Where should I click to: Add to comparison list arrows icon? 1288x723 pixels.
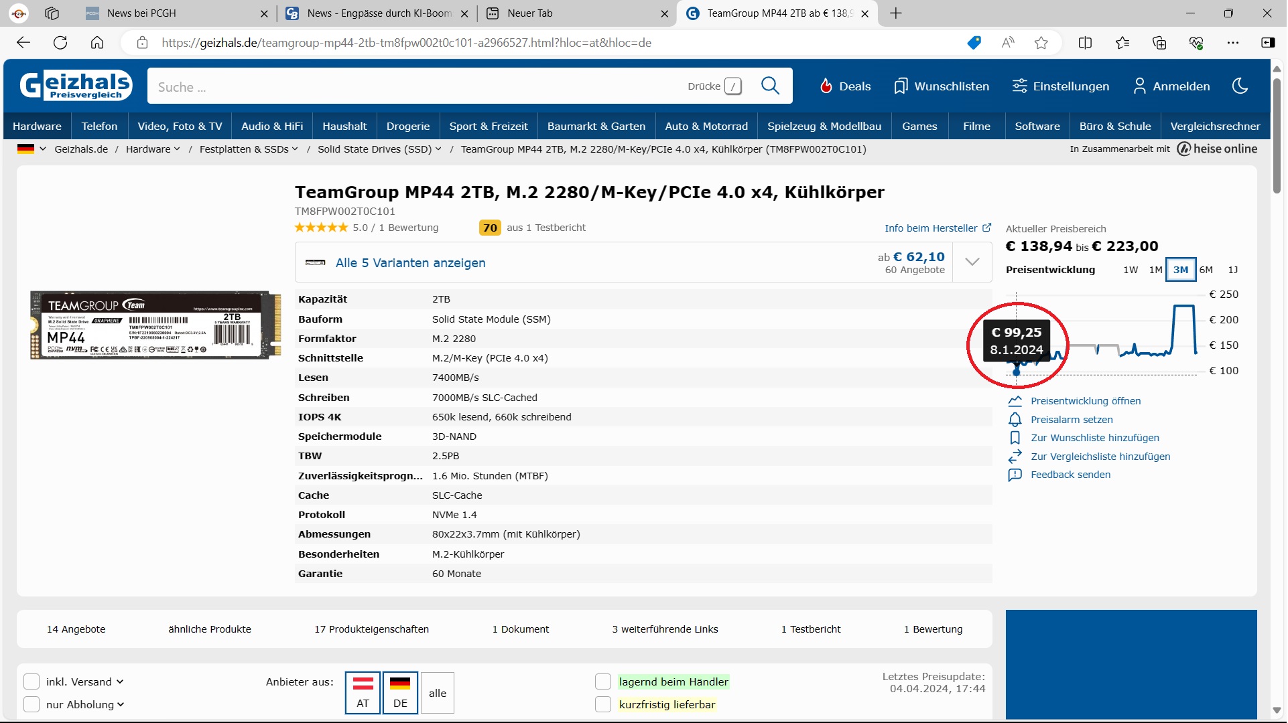pos(1015,457)
